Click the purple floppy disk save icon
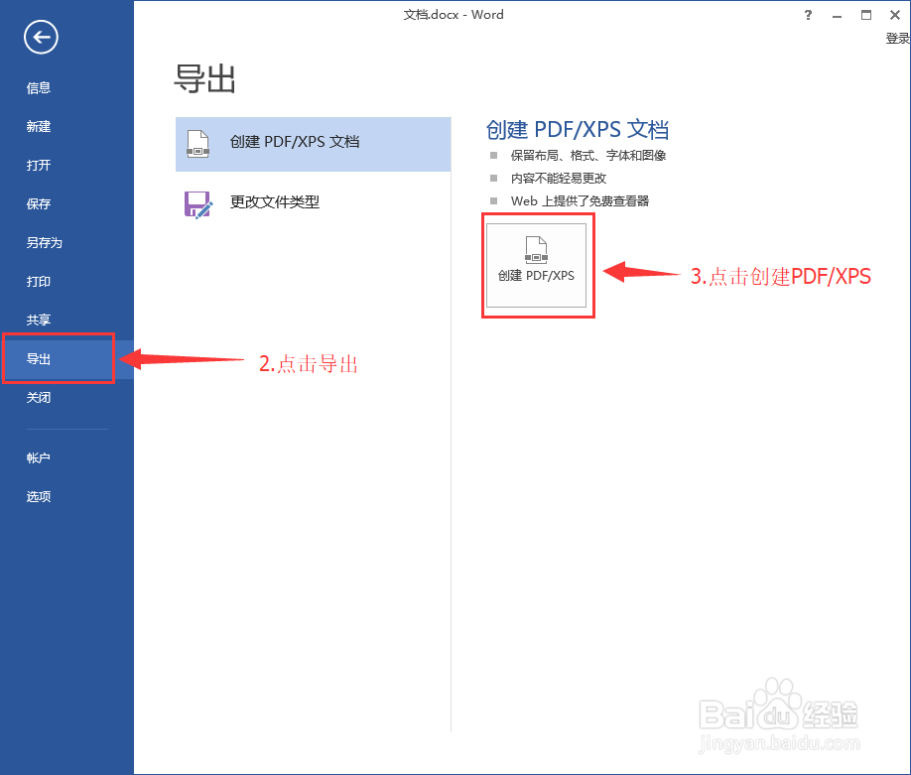Screen dimensions: 911x775 click(197, 202)
